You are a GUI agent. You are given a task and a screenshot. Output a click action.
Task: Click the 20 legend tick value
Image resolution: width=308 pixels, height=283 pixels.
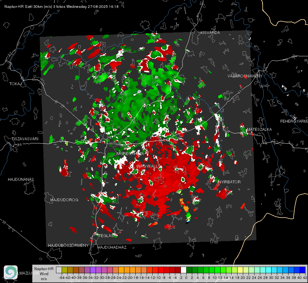pyautogui.click(x=243, y=278)
